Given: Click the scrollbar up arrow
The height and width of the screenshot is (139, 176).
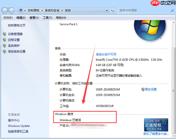Looking at the screenshot, I should 173,23.
